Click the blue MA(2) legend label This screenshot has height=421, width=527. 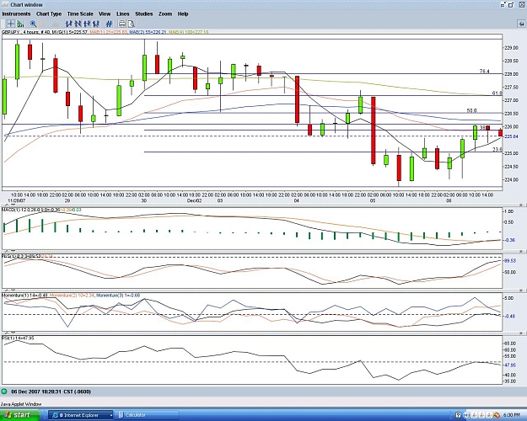pyautogui.click(x=148, y=32)
